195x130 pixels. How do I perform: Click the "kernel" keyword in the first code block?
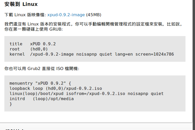[x=17, y=54]
